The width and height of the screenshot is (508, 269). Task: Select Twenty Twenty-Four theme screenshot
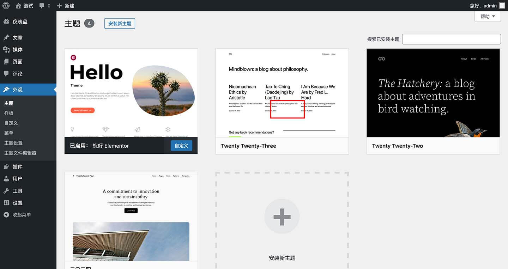pyautogui.click(x=131, y=216)
